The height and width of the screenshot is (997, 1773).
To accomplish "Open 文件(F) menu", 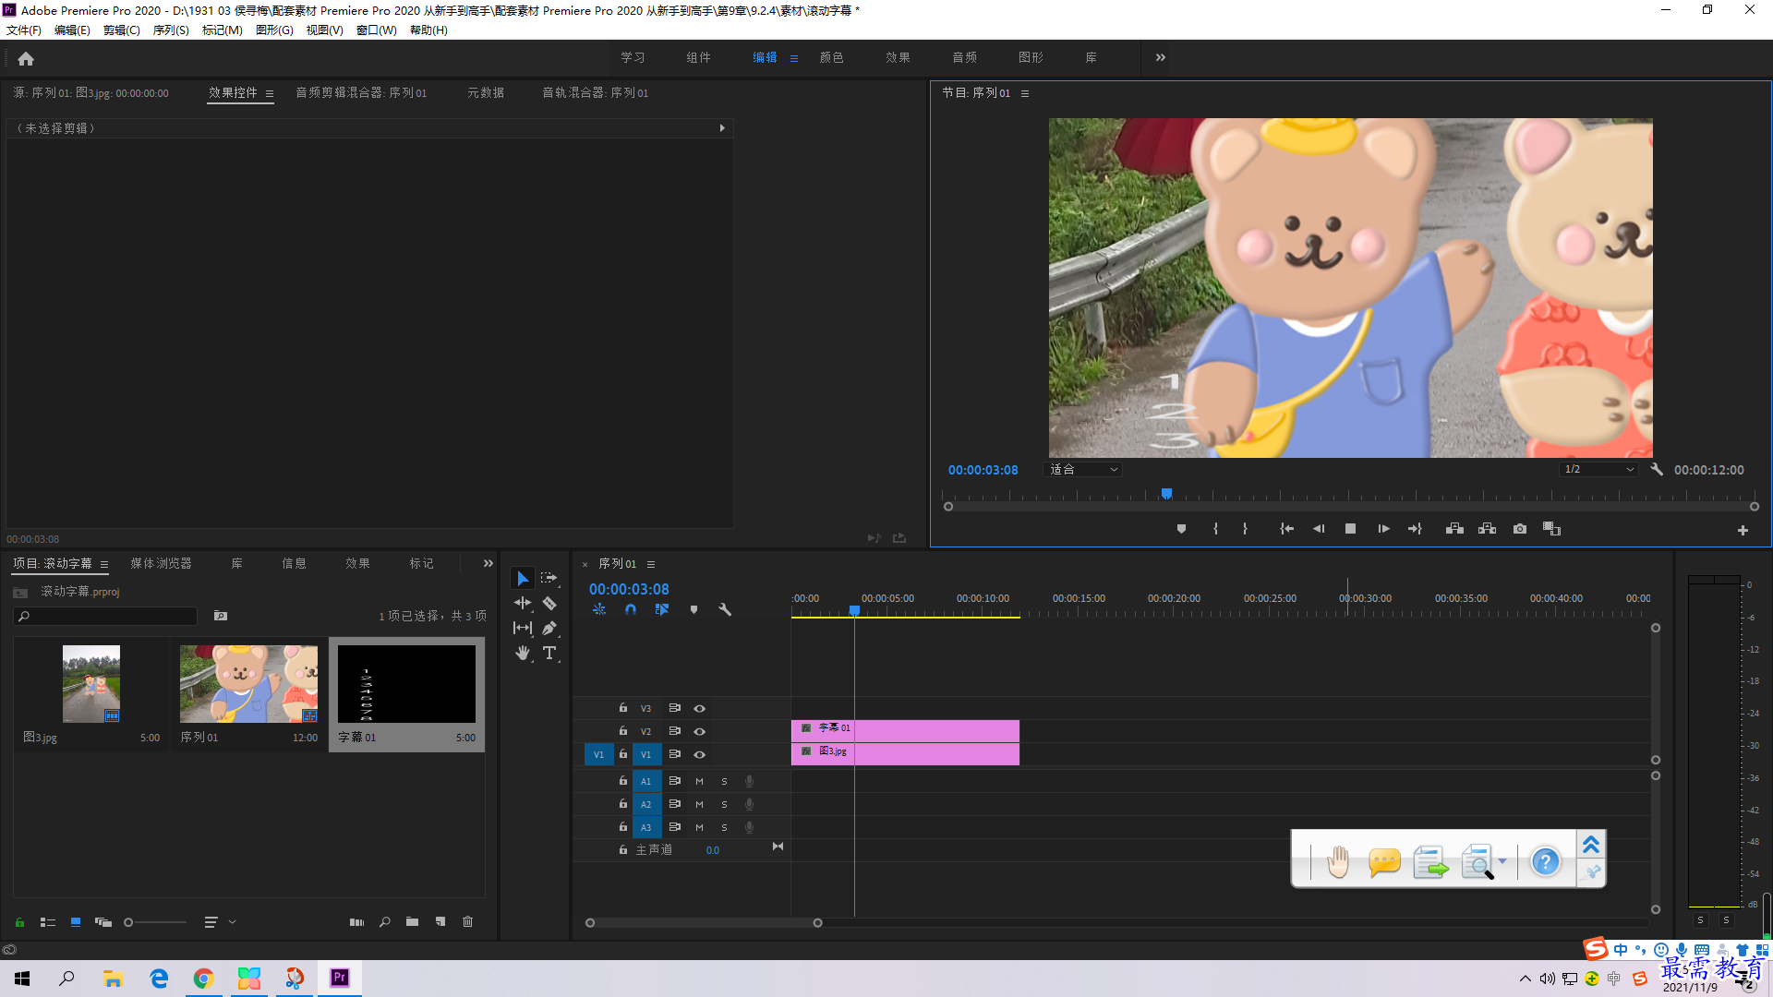I will point(24,30).
